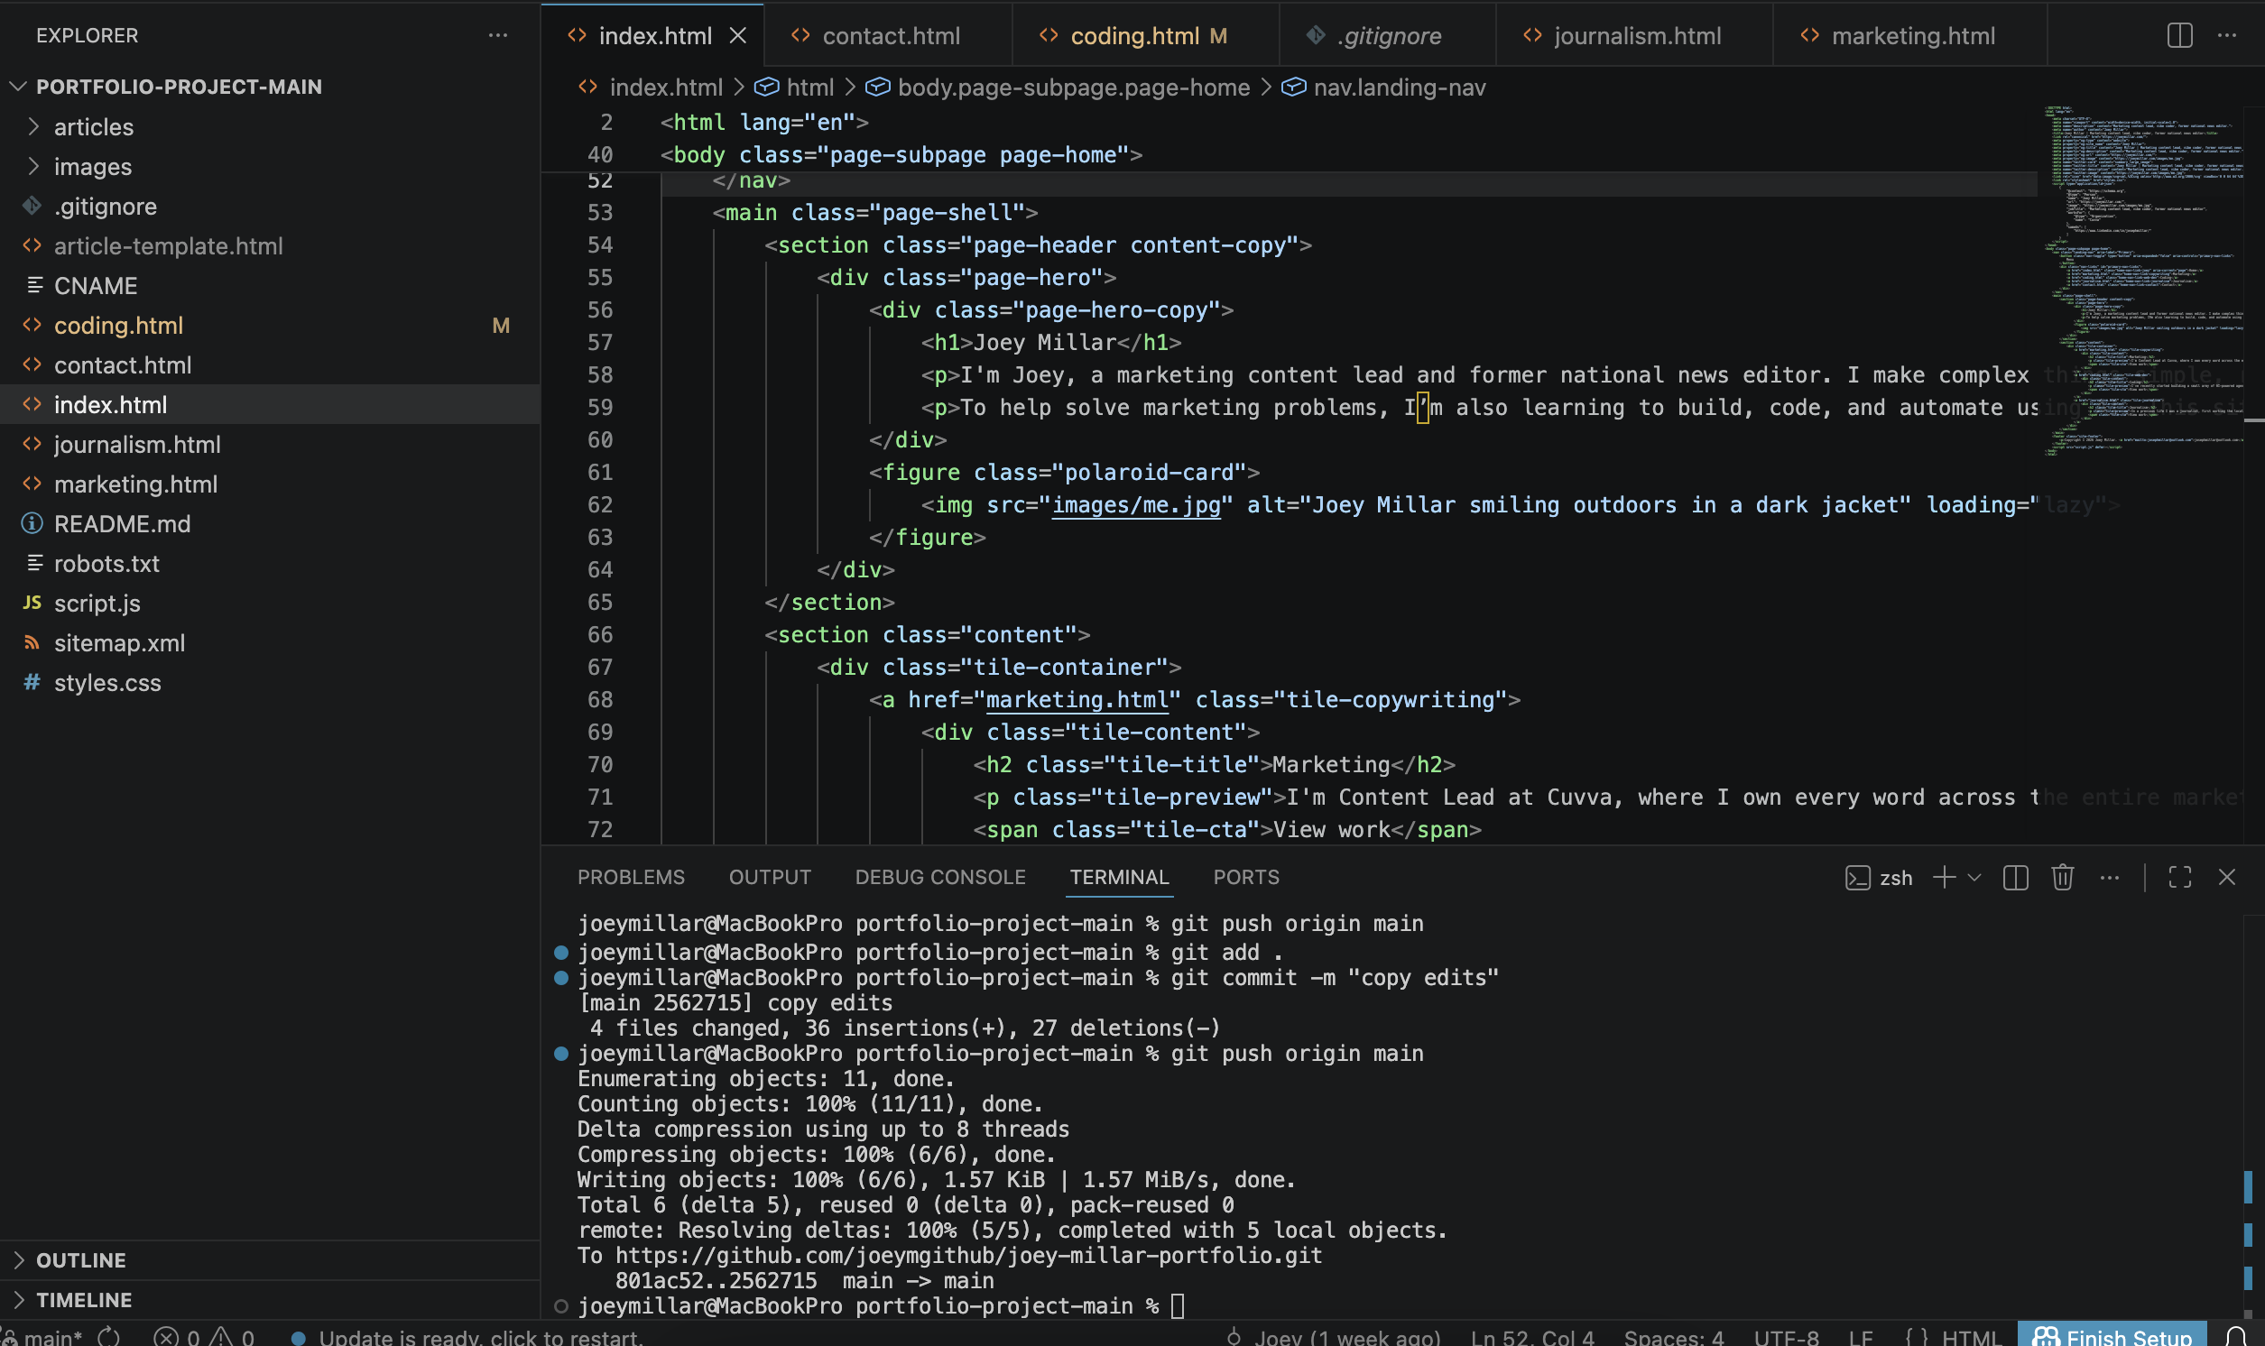Switch to journalism.html tab
2265x1346 pixels.
click(1633, 35)
